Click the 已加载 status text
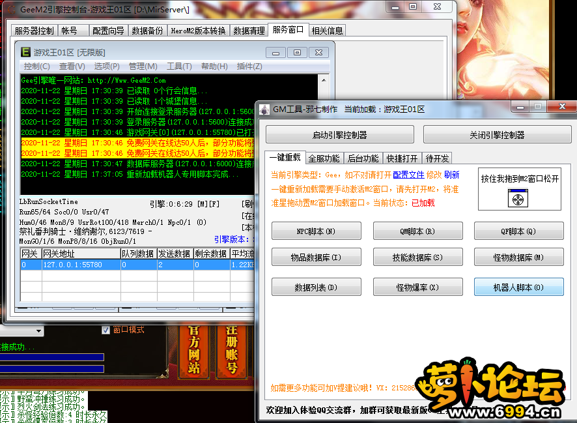 pos(423,203)
